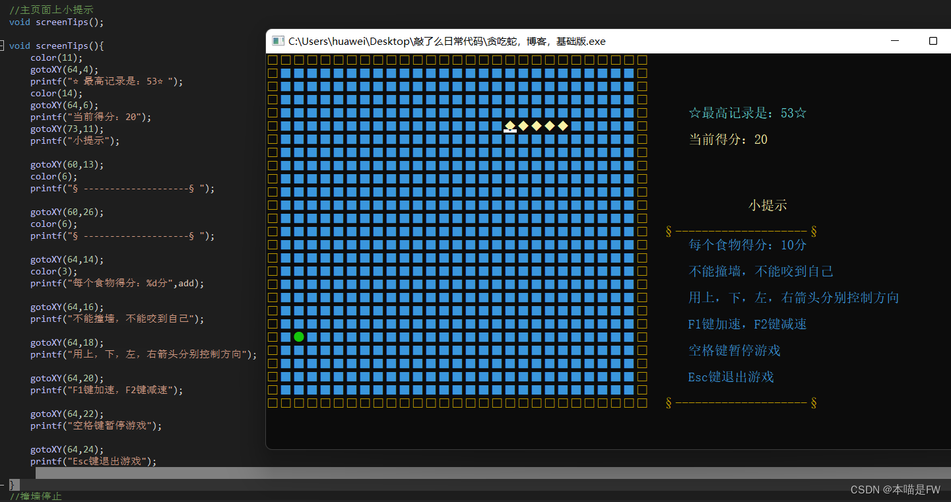Click the printf 空格键暂停游戏 code line
Viewport: 951px width, 502px height.
(x=96, y=425)
